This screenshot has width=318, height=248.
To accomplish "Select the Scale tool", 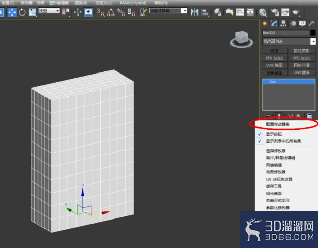I will click(x=33, y=12).
